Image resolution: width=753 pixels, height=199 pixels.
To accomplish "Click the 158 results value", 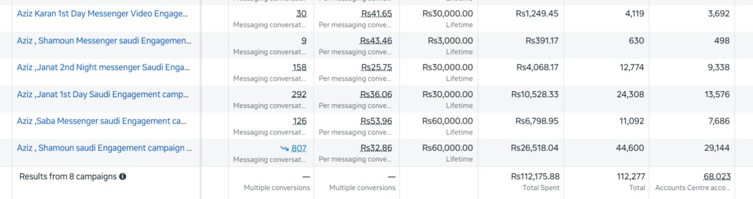I will pos(299,68).
